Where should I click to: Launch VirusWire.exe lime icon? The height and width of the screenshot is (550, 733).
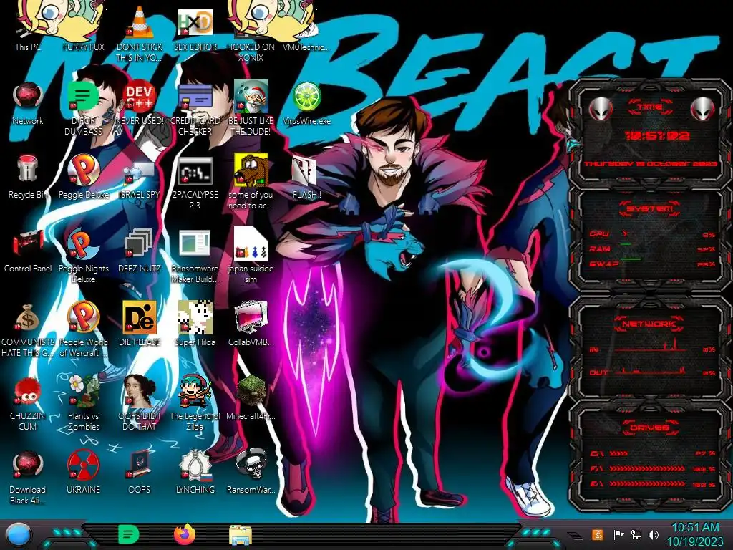click(x=306, y=97)
